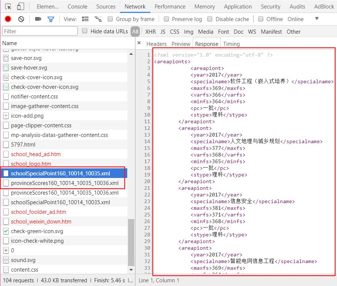This screenshot has height=286, width=337.
Task: Show the Headers tab for the request
Action: 156,44
